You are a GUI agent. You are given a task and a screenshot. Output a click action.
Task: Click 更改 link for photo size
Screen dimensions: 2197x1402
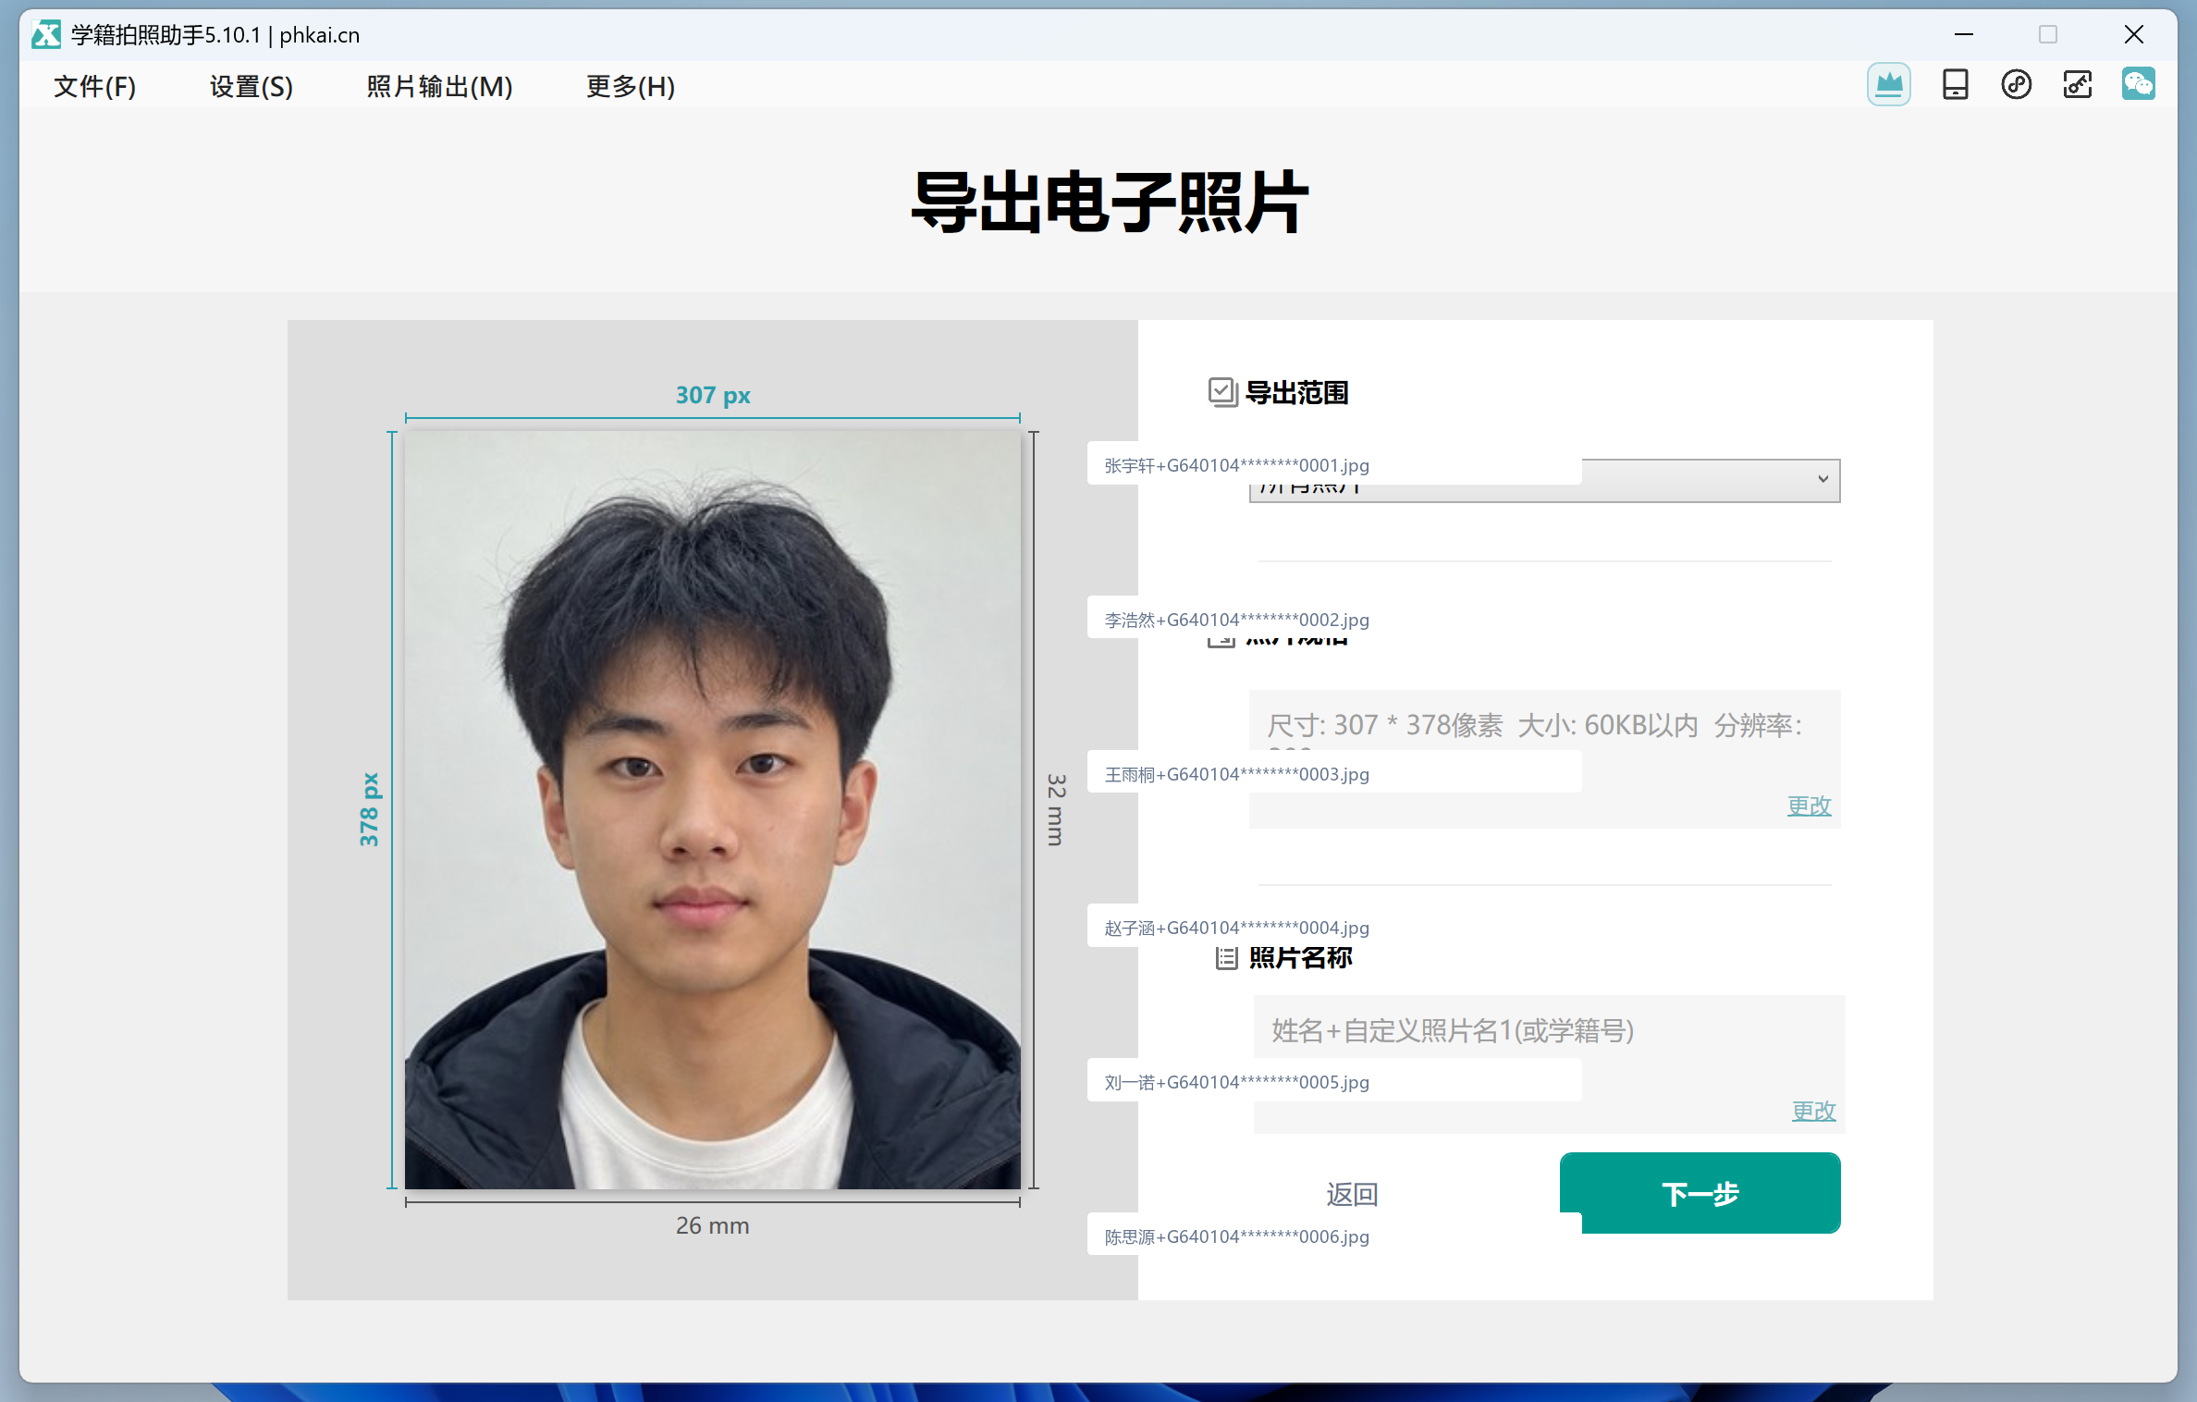click(1809, 806)
